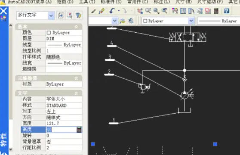
Task: Click the 材质 ByLayer value
Action: [64, 84]
